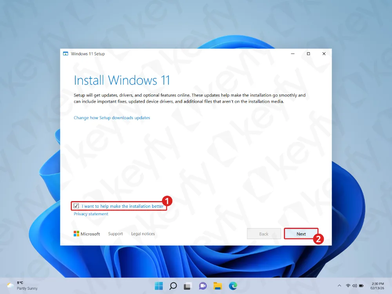Image resolution: width=392 pixels, height=294 pixels.
Task: Open File Explorer from the taskbar
Action: point(218,286)
